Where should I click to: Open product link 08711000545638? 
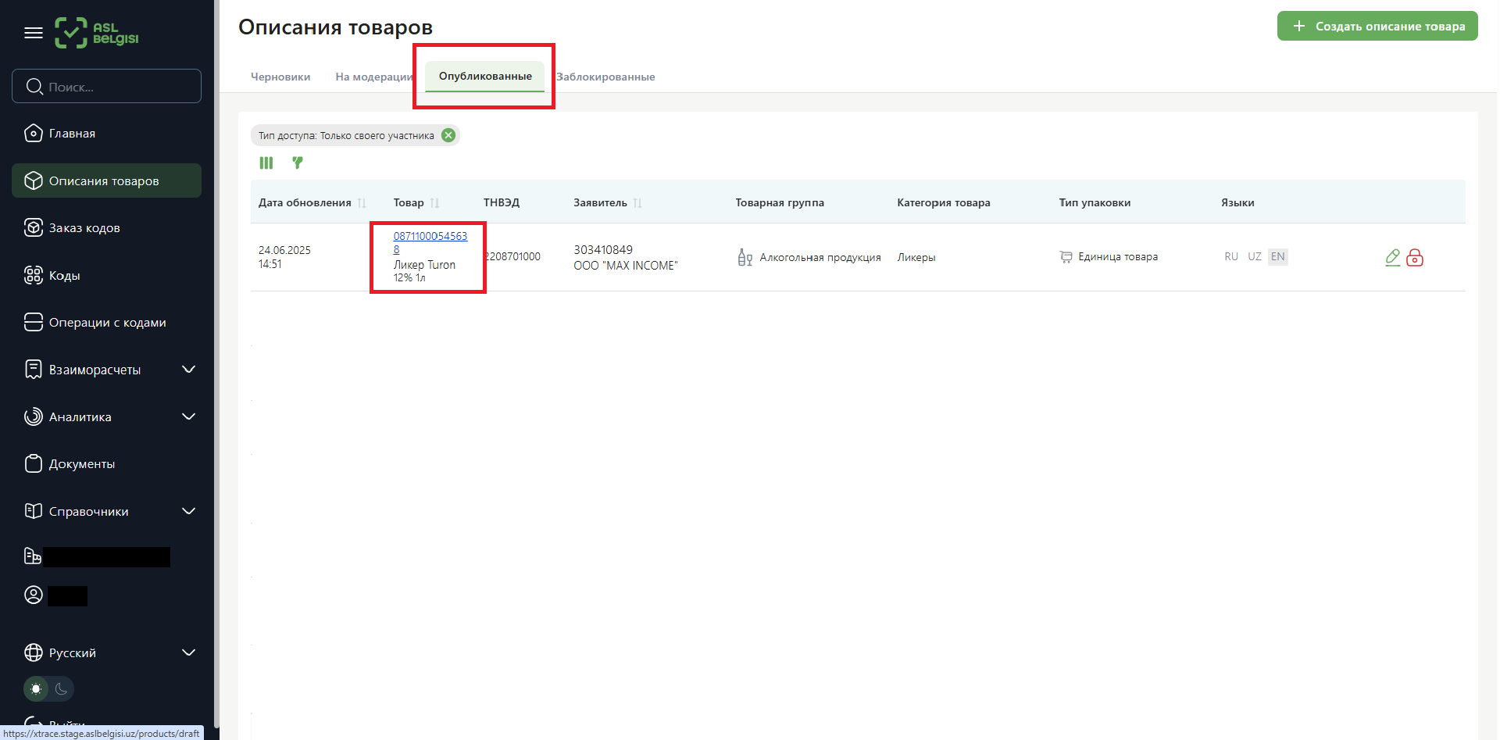point(430,237)
